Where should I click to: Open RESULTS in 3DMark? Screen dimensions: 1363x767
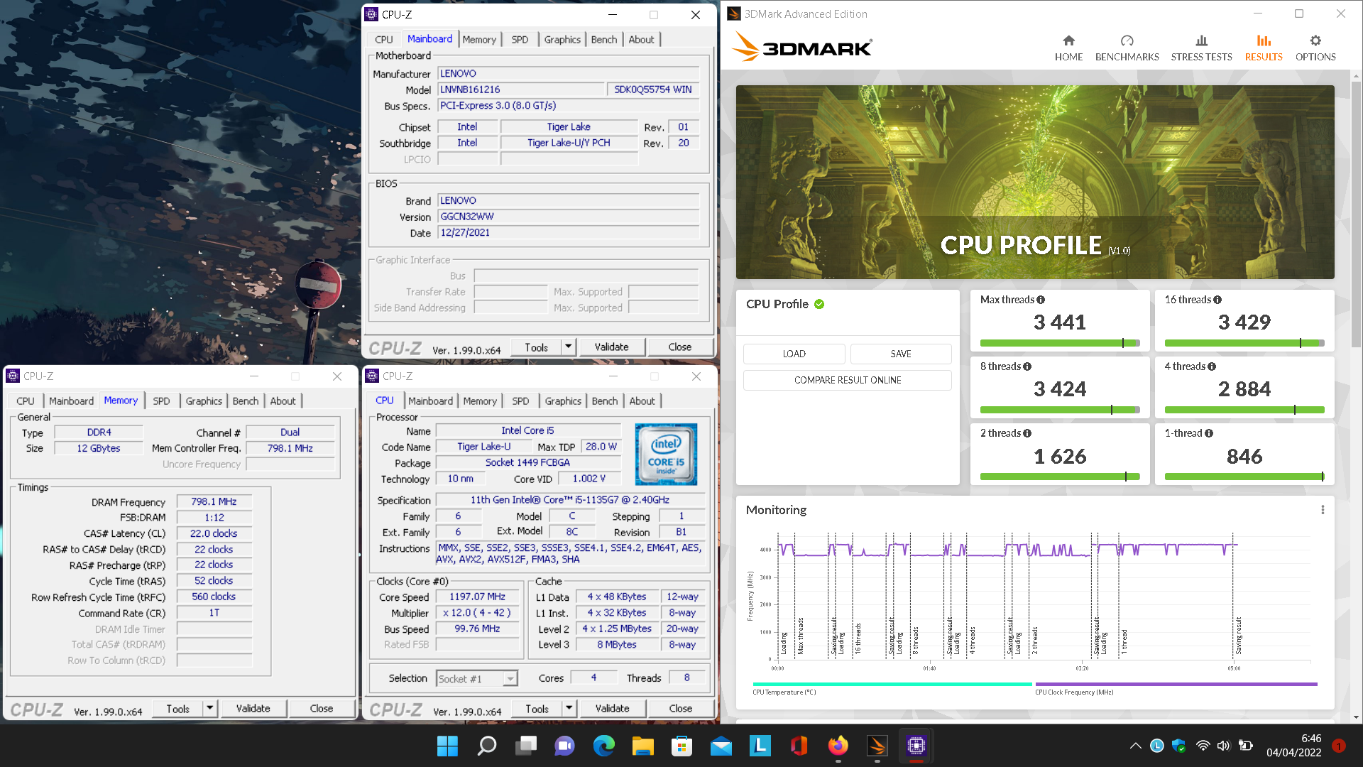pos(1264,48)
